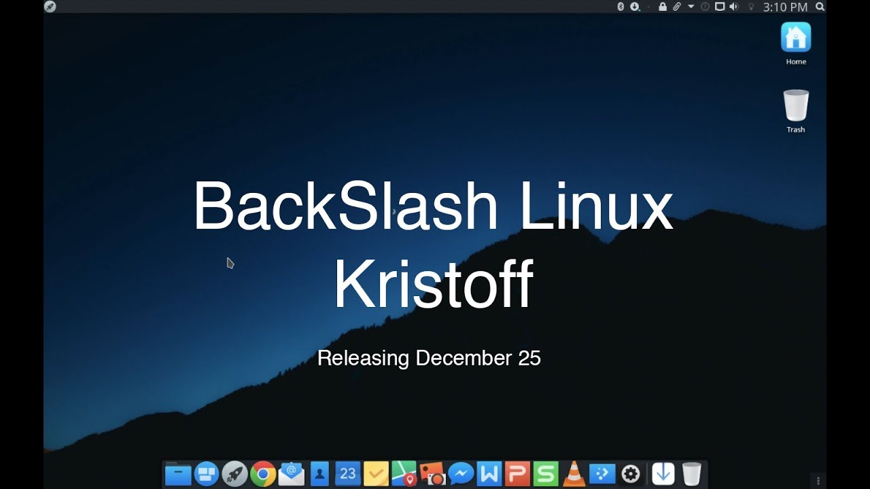Image resolution: width=870 pixels, height=489 pixels.
Task: Click the 3:10 PM clock
Action: (x=785, y=7)
